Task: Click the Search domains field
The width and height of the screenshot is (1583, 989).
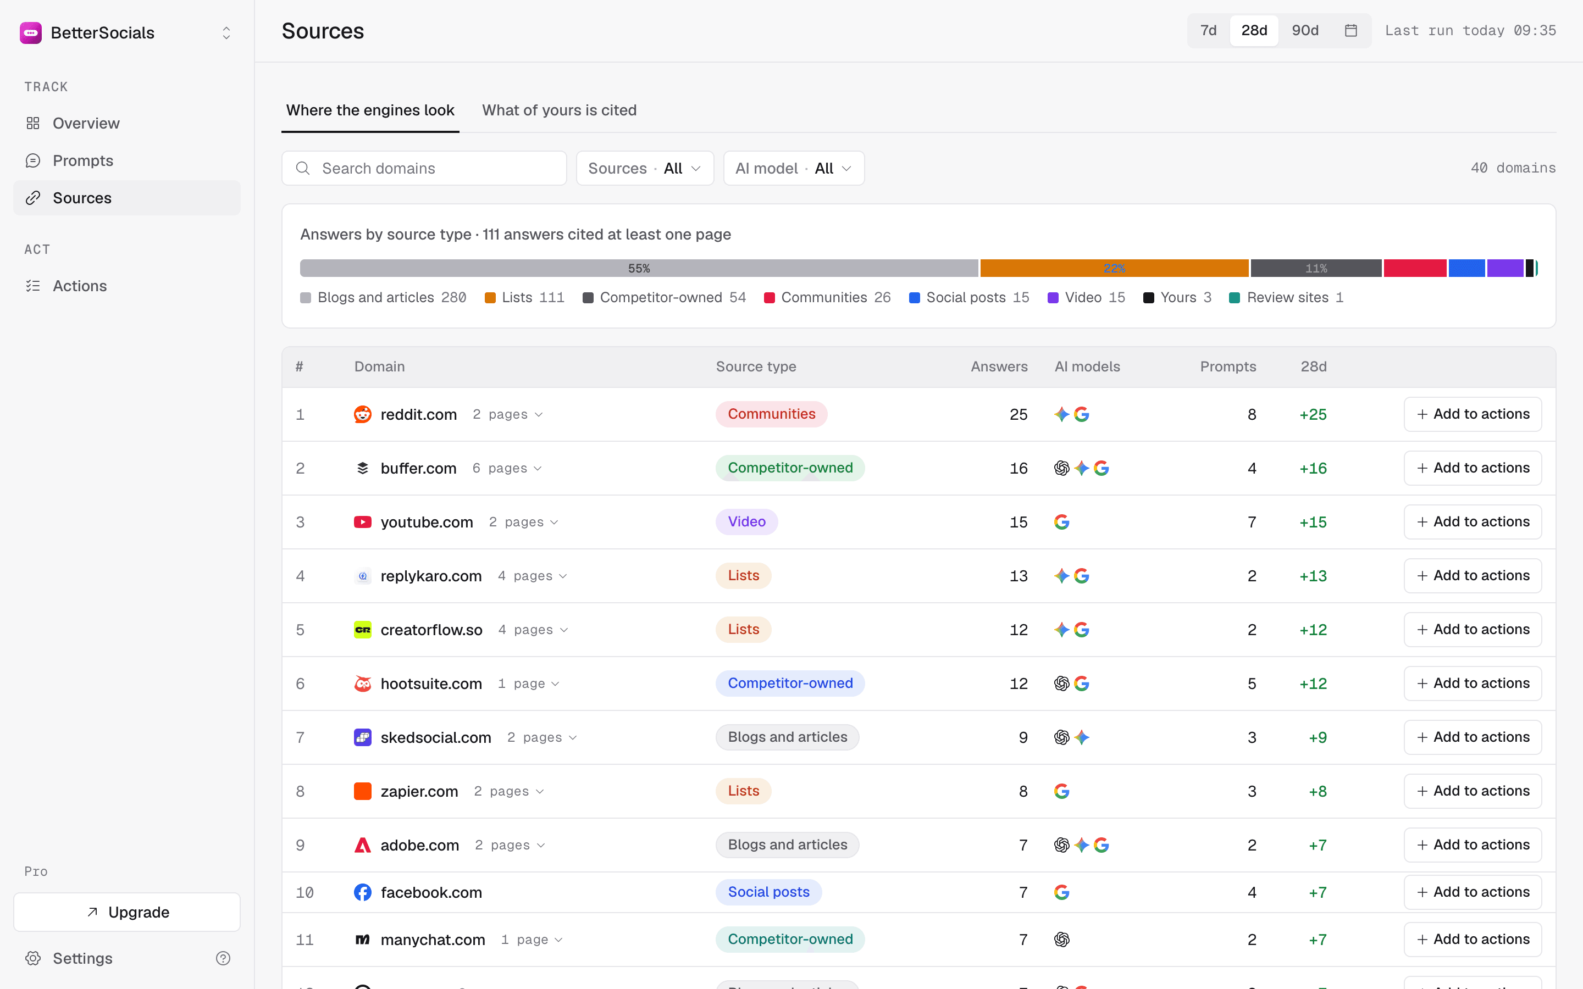Action: pos(424,168)
